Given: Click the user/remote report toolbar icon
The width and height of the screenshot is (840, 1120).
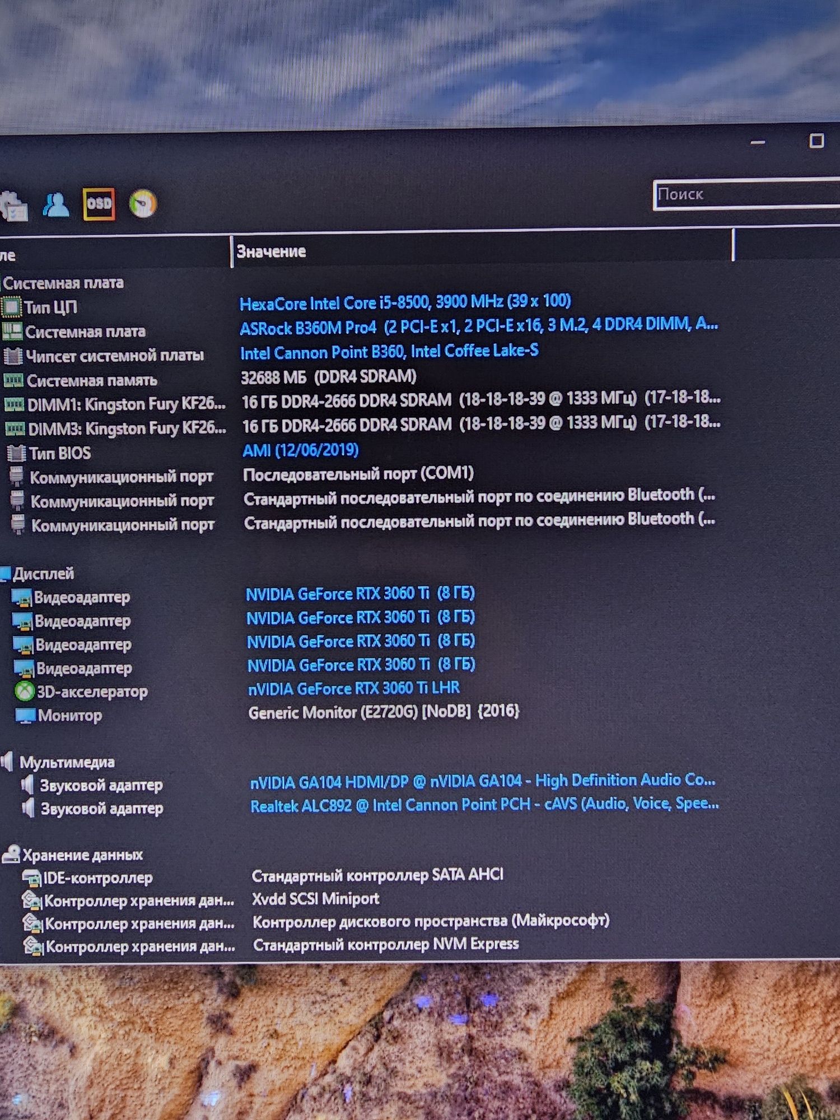Looking at the screenshot, I should coord(57,205).
